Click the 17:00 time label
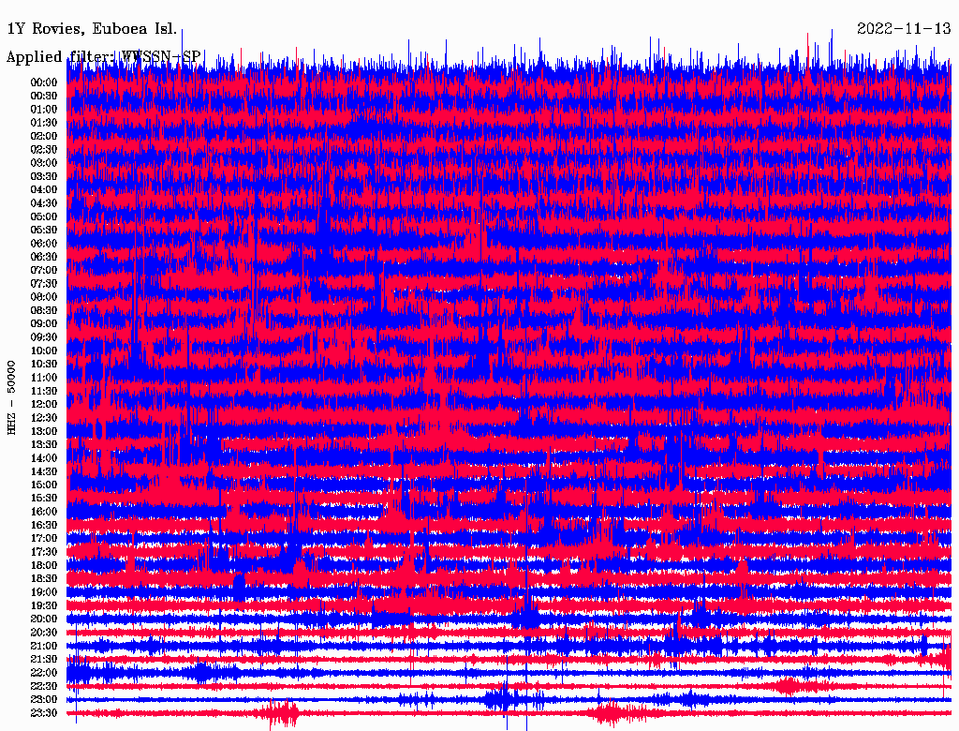 point(44,538)
